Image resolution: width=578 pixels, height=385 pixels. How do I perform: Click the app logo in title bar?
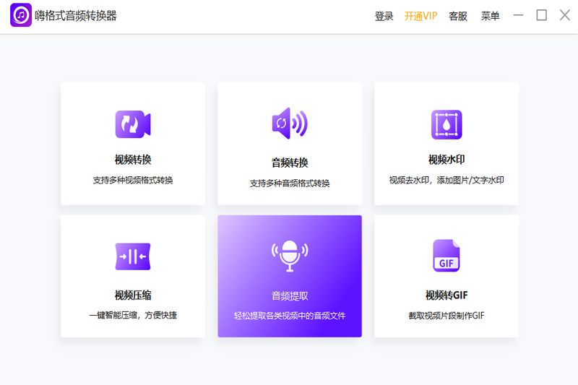point(20,16)
